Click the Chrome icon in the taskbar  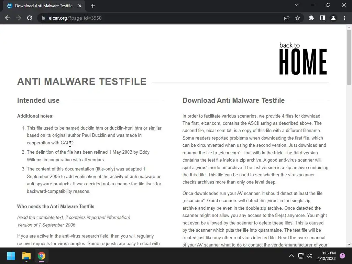point(42,256)
